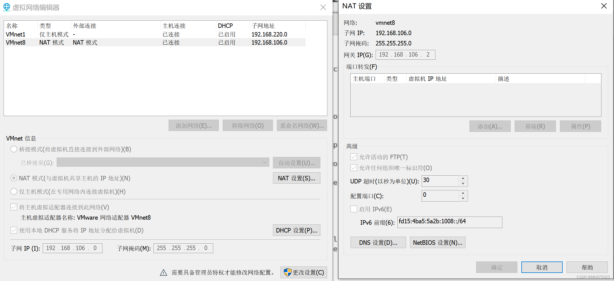Toggle 允许活动的 FTP checkbox
This screenshot has width=614, height=281.
pyautogui.click(x=354, y=157)
